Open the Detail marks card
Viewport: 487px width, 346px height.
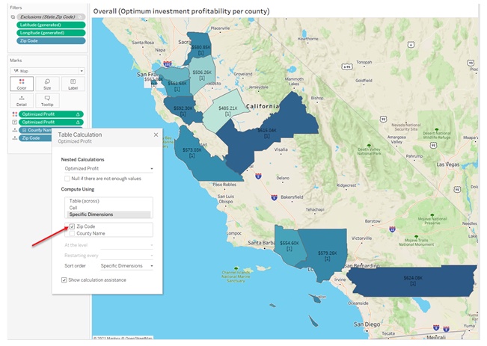tap(22, 102)
